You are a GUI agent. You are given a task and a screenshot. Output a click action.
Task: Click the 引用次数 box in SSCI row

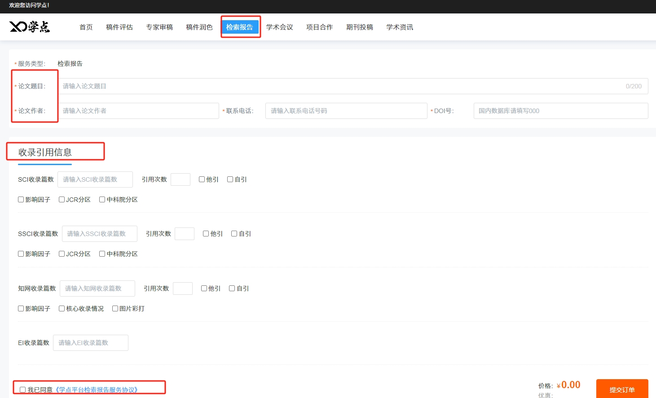(x=185, y=234)
